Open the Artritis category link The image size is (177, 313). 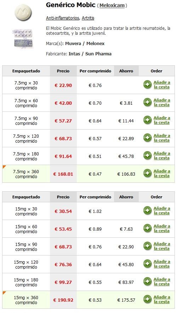tap(88, 18)
